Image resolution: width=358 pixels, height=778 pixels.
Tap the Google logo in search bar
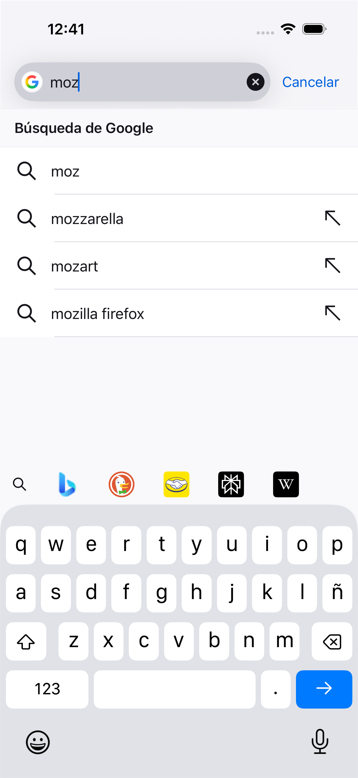32,82
